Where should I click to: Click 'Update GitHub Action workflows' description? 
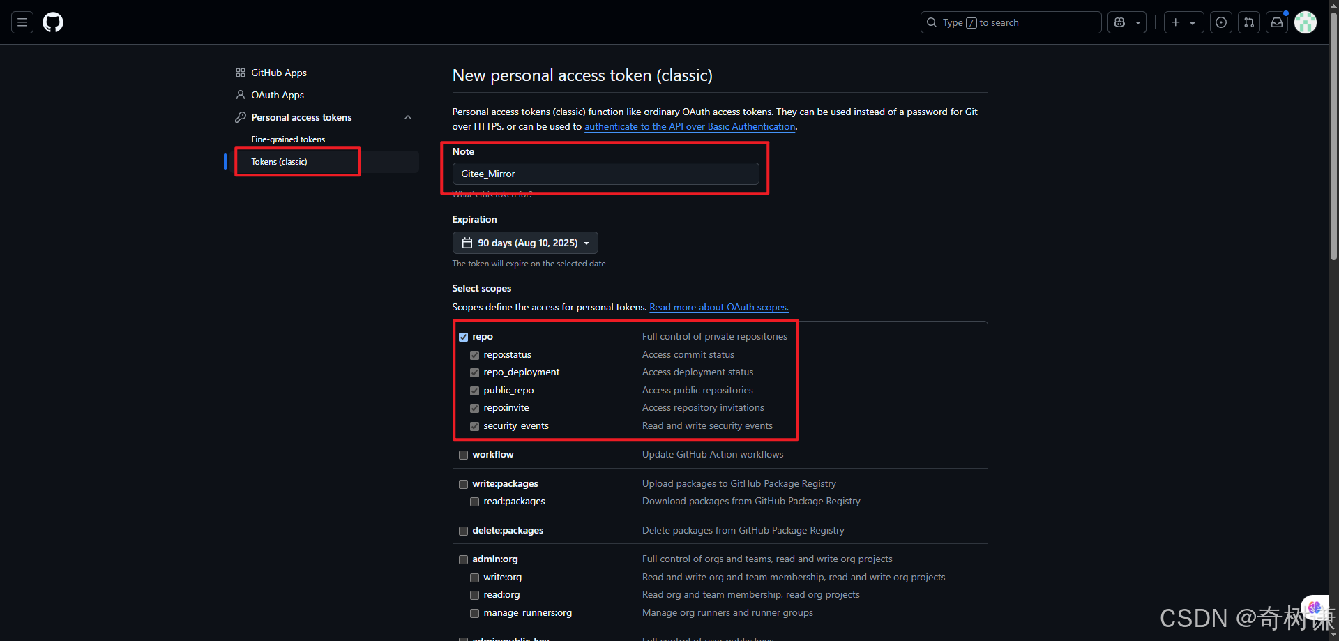[x=713, y=454]
